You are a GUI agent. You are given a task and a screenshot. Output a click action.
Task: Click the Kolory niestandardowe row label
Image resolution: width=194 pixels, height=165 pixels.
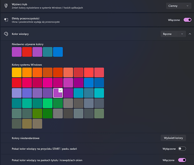[25, 138]
